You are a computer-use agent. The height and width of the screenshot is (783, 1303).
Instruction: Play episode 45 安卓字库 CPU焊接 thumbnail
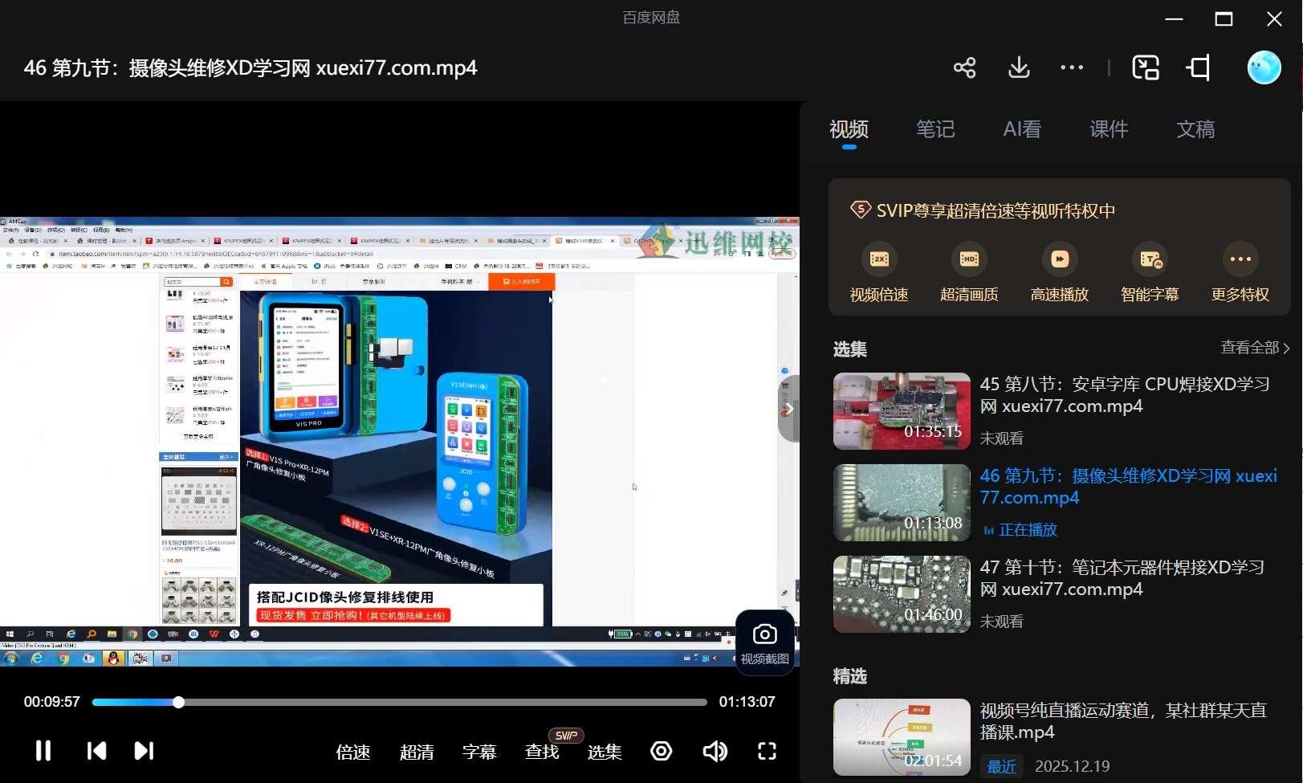901,410
